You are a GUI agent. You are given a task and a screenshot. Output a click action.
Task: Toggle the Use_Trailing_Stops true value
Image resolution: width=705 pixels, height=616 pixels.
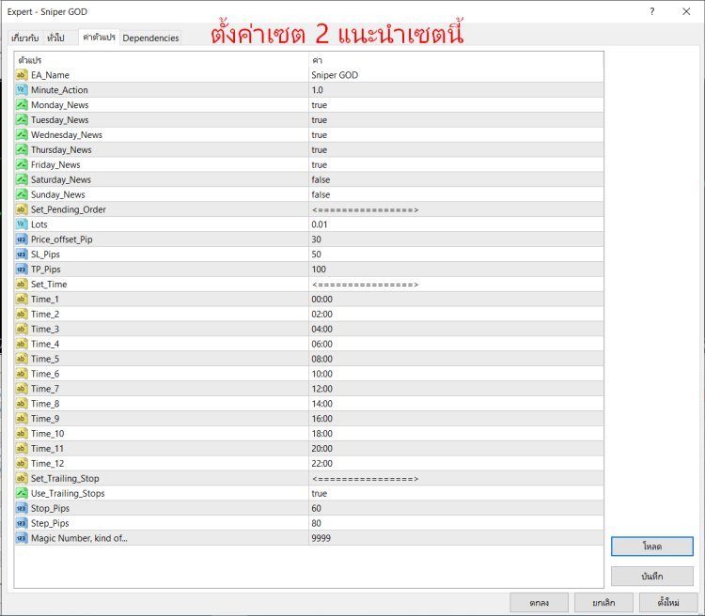coord(320,493)
